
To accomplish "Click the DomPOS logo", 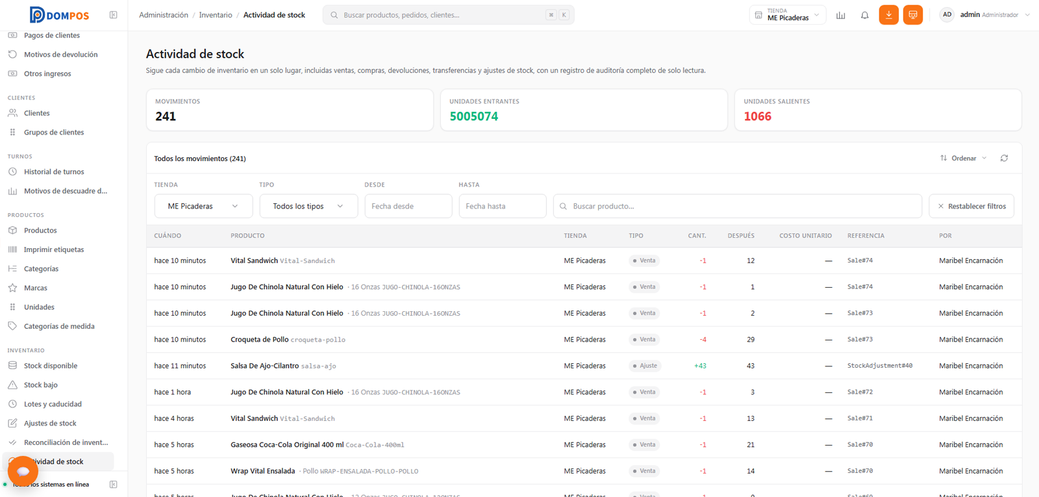I will point(59,14).
